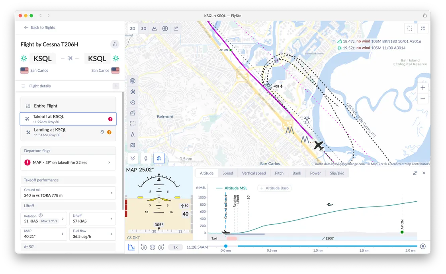Expand the chart panel to full size
The width and height of the screenshot is (446, 274).
[415, 173]
